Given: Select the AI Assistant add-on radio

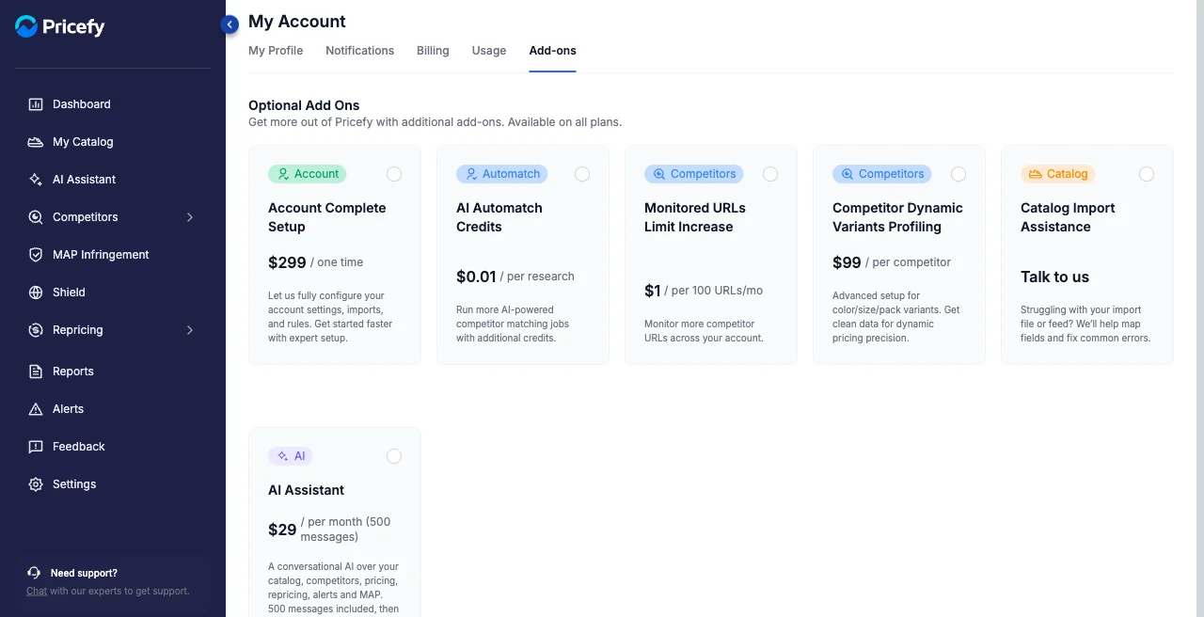Looking at the screenshot, I should click(x=394, y=456).
